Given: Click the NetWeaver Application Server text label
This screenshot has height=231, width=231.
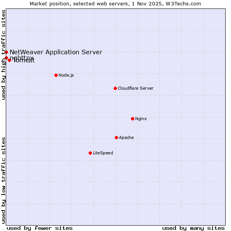Looking at the screenshot, I should pos(56,52).
